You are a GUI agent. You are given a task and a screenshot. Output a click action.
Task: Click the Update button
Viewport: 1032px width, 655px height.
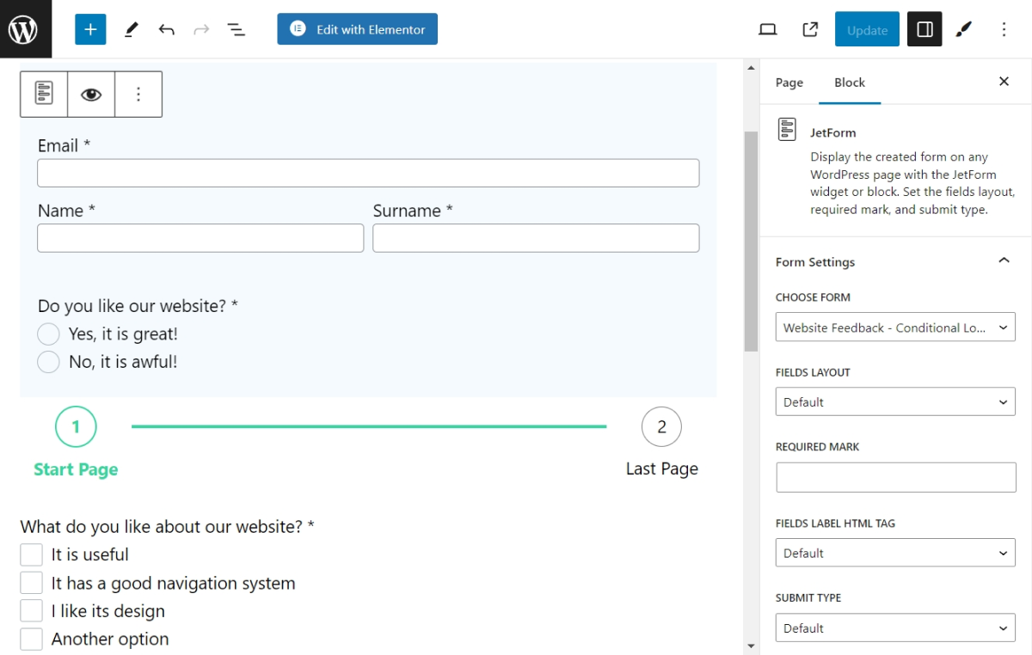[x=866, y=28]
